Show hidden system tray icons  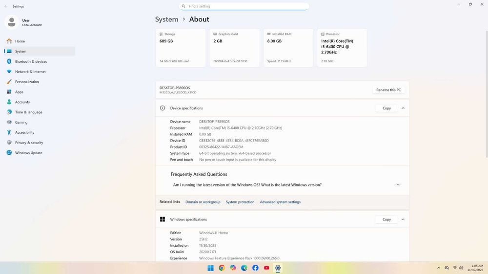439,268
